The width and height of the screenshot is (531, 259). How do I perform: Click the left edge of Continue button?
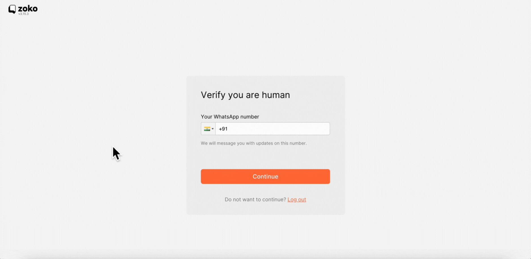point(204,177)
